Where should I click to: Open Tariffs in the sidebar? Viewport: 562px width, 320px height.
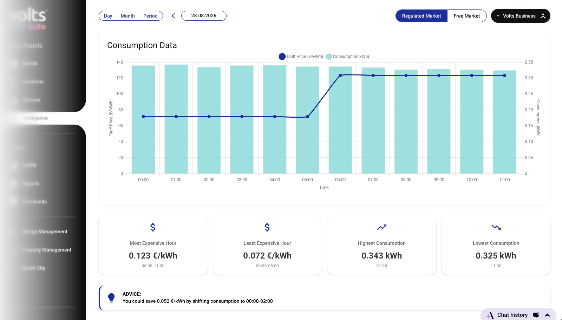tap(29, 165)
